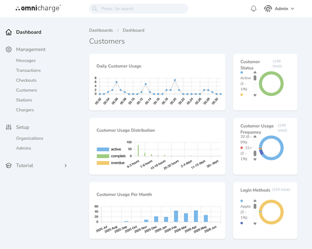The width and height of the screenshot is (312, 249).
Task: Click the complete green legend swatch
Action: (x=103, y=156)
